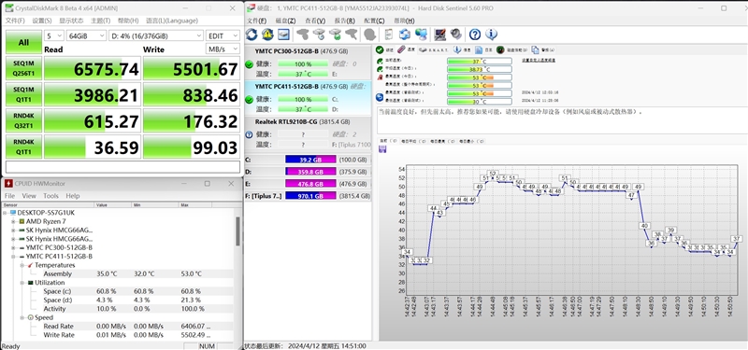Click the underlined custom temperature threshold link
748x350 pixels.
click(539, 60)
